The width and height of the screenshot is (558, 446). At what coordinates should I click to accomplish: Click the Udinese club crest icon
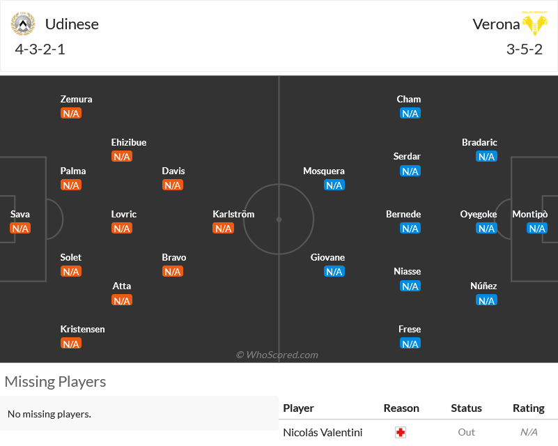tap(23, 24)
